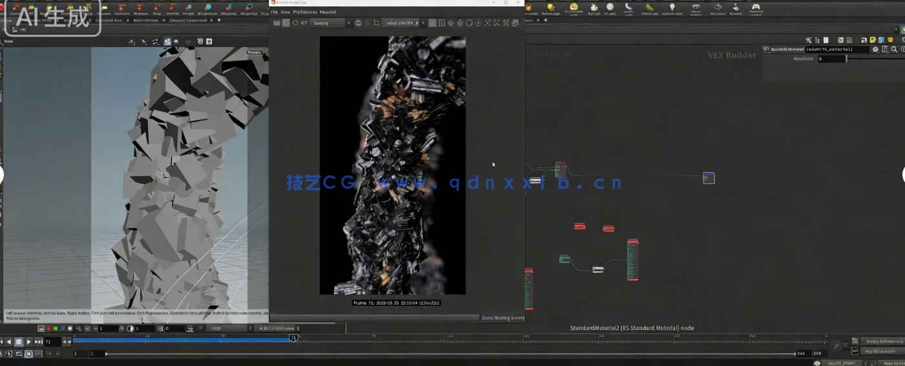The height and width of the screenshot is (366, 905).
Task: Click the crop region icon in Render View
Action: tap(377, 23)
